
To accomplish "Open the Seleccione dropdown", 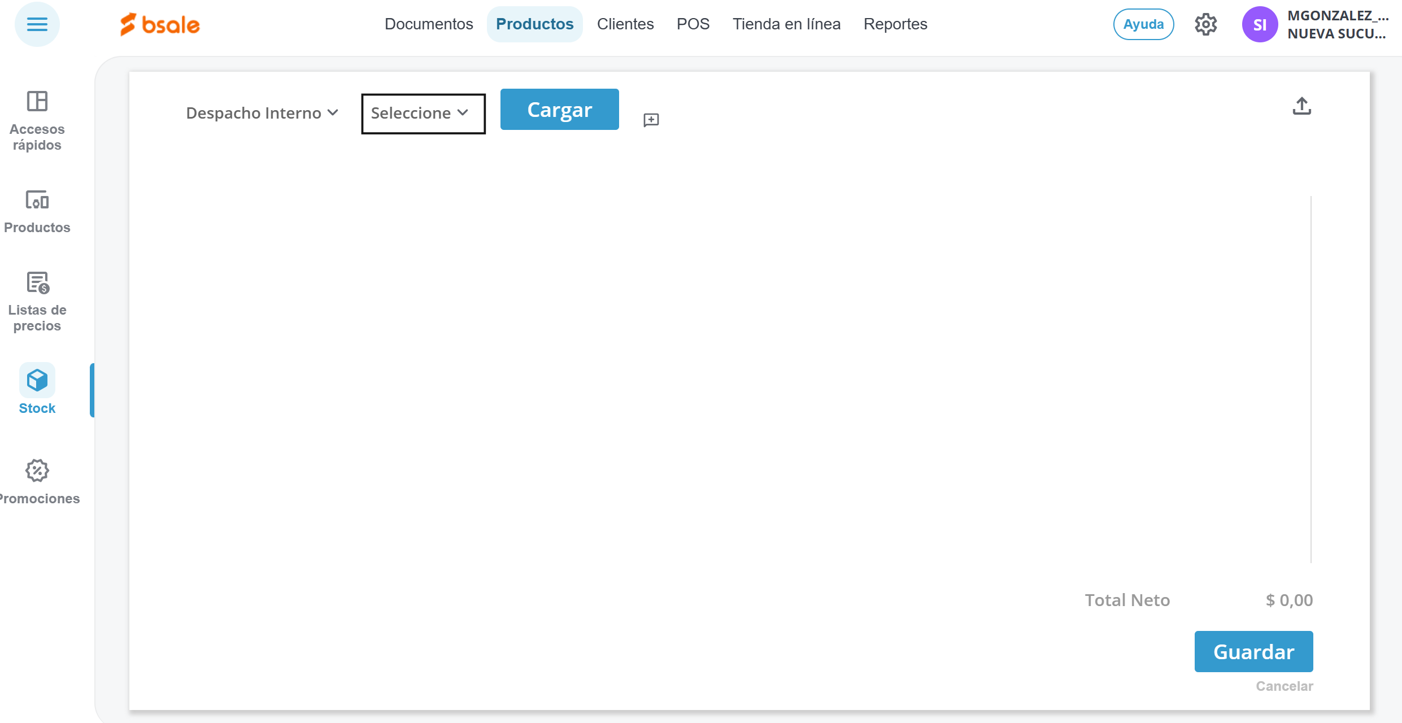I will (423, 114).
